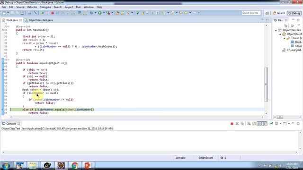This screenshot has width=303, height=170.
Task: Click the green Run button in toolbar
Action: coord(100,13)
